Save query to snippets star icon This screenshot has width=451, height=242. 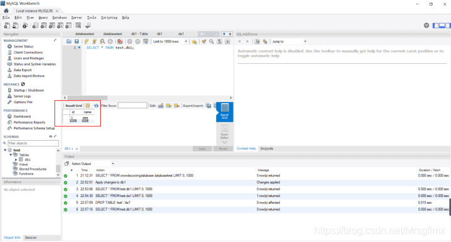194,41
